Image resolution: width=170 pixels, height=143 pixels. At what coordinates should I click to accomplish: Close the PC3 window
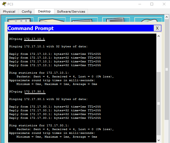click(164, 4)
